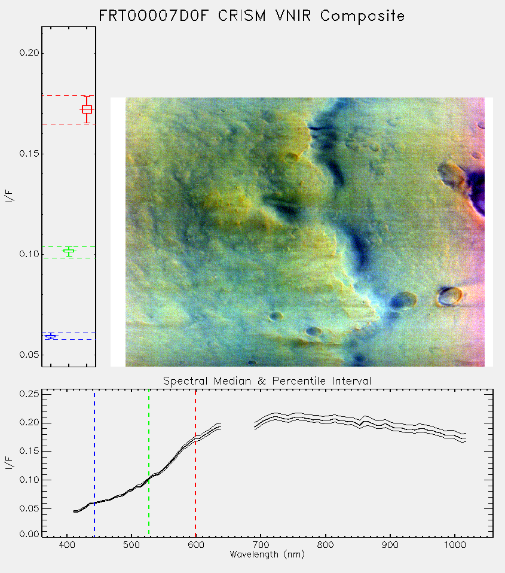Click the small crater near image bottom center
The image size is (505, 573).
click(x=313, y=331)
